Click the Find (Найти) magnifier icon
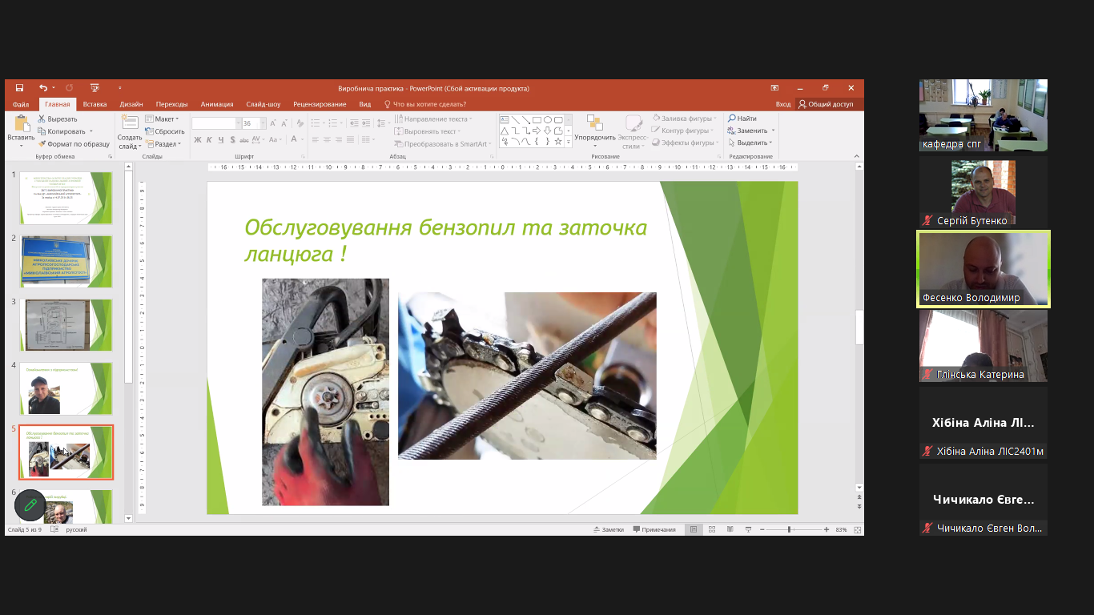 (732, 119)
